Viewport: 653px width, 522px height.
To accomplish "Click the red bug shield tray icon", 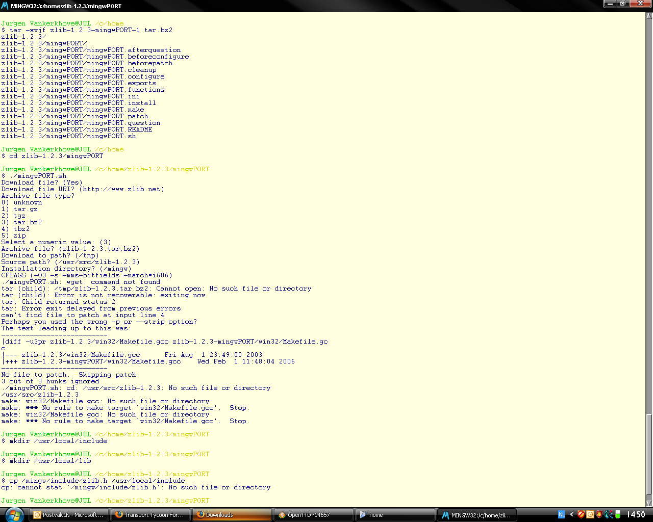I will [599, 515].
